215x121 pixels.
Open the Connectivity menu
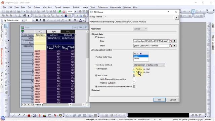(116, 7)
